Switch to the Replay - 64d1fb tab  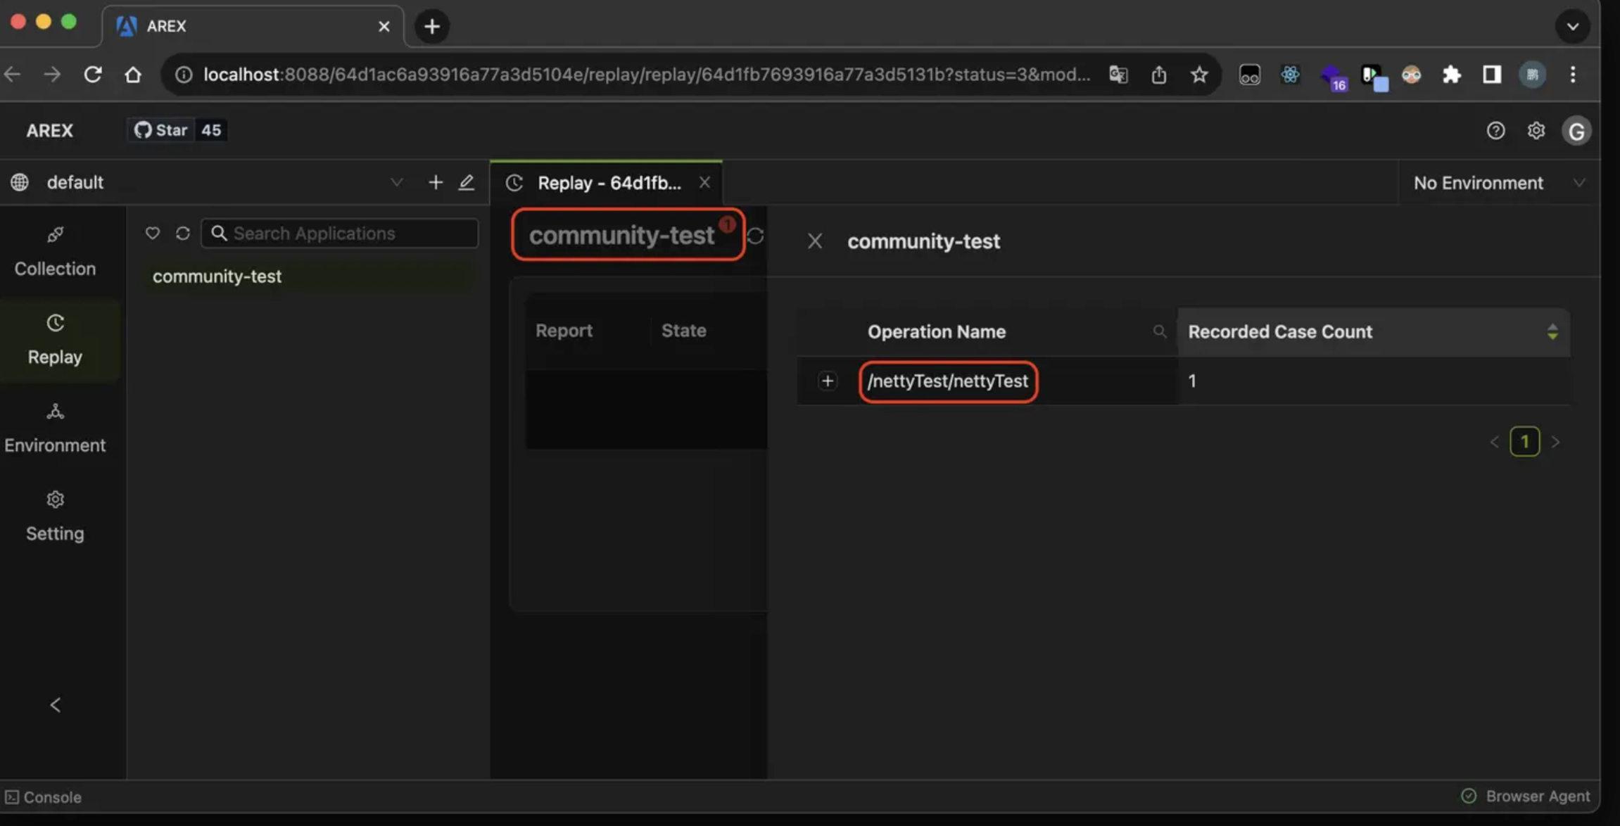(606, 183)
